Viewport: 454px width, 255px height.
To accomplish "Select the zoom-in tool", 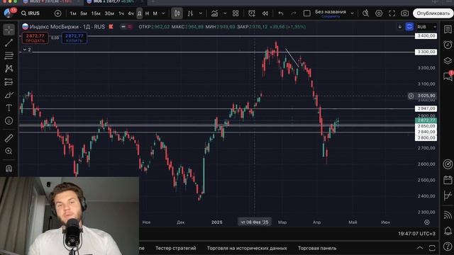I will pyautogui.click(x=9, y=151).
